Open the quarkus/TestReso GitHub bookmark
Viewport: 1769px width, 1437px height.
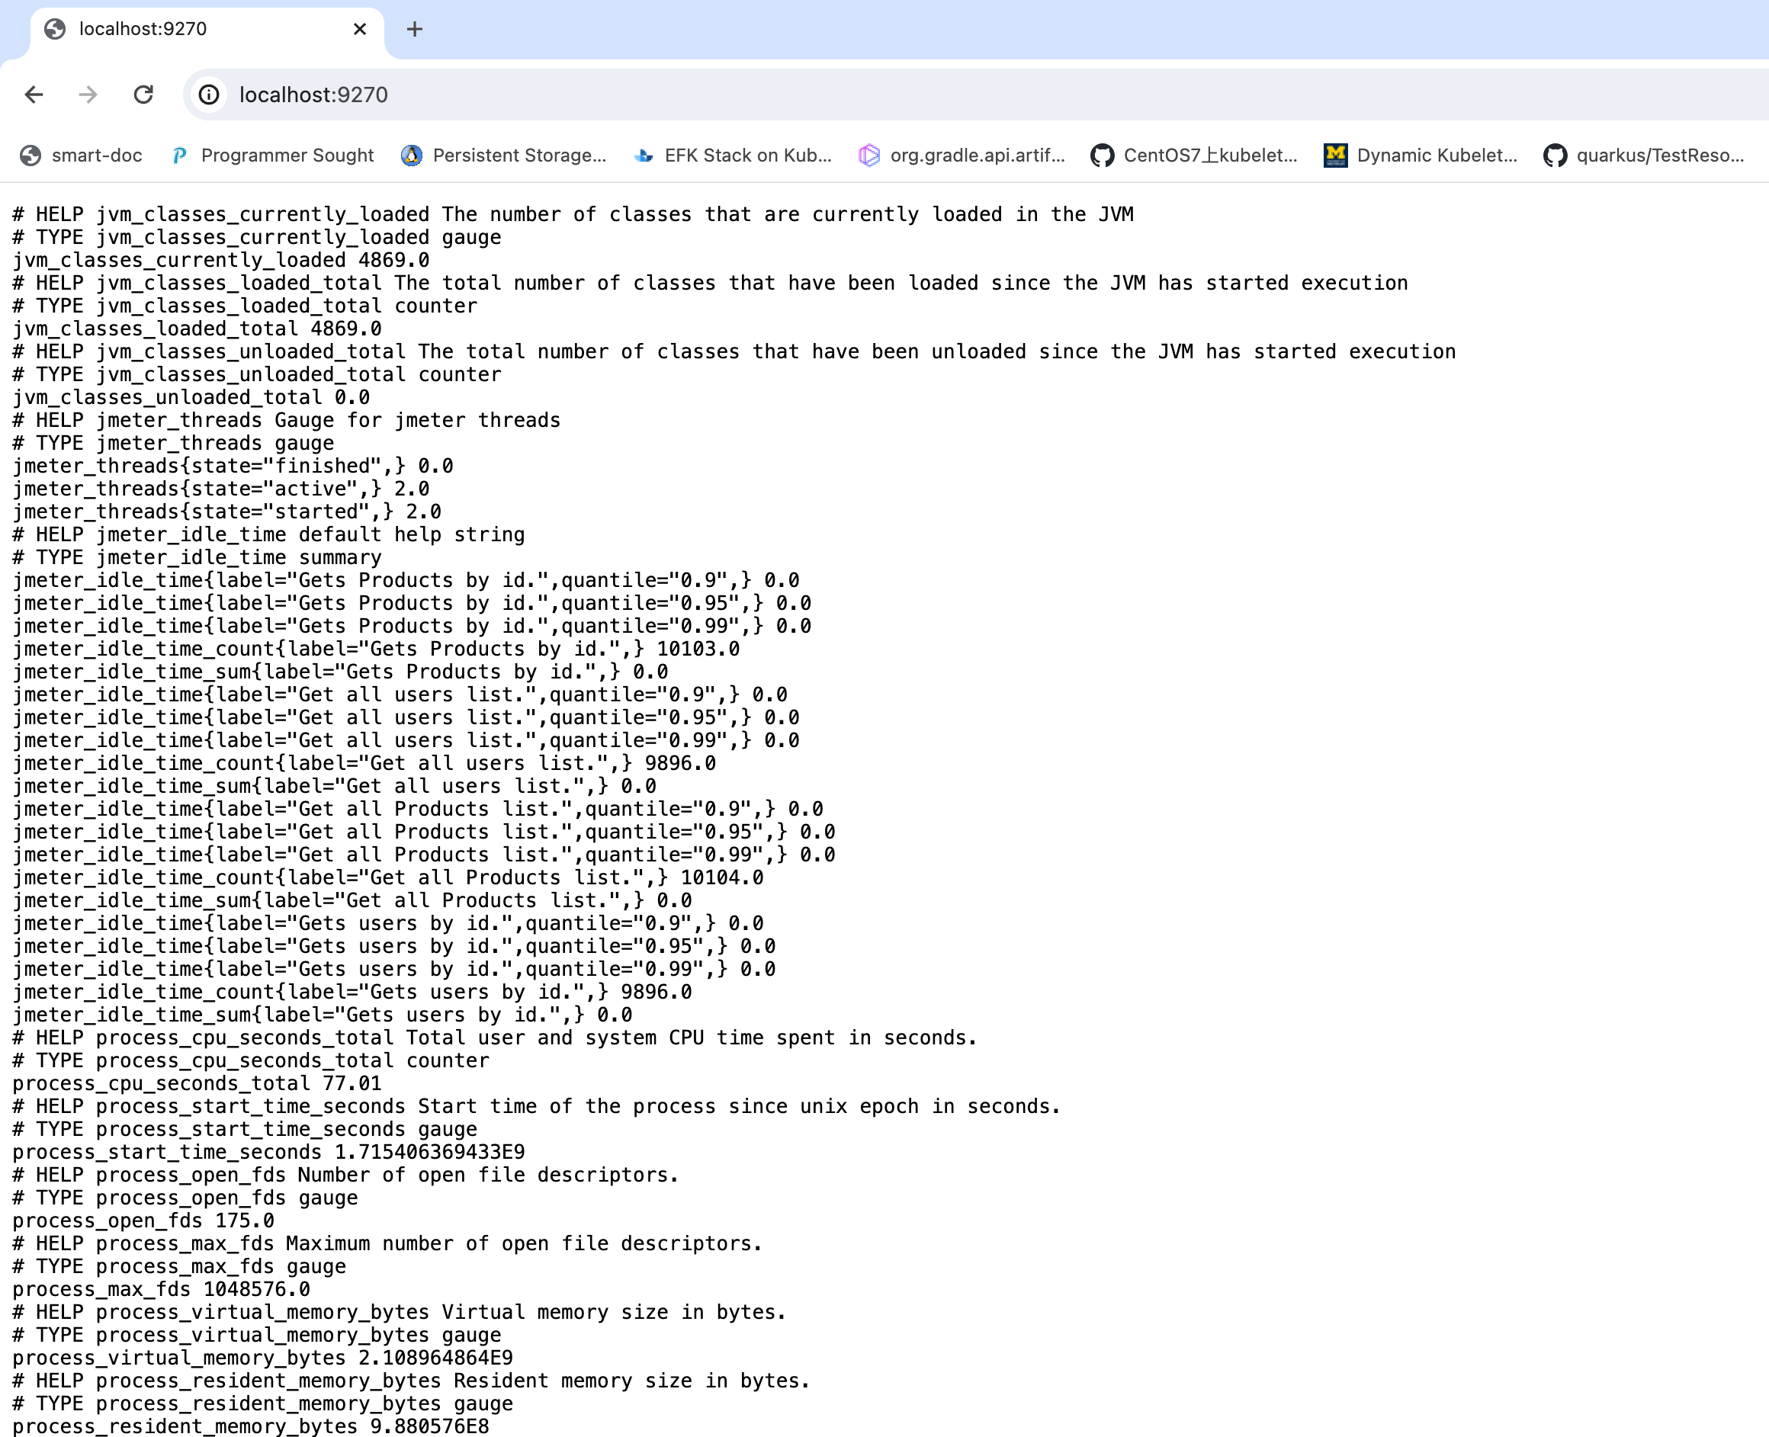coord(1644,156)
